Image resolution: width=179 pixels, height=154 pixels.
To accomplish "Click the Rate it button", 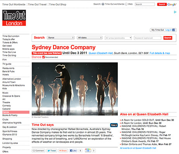I will (114, 125).
